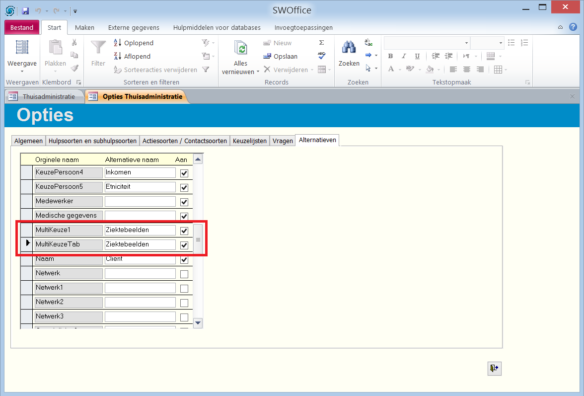
Task: Uncheck Aan for MultiKeuze1
Action: (184, 231)
